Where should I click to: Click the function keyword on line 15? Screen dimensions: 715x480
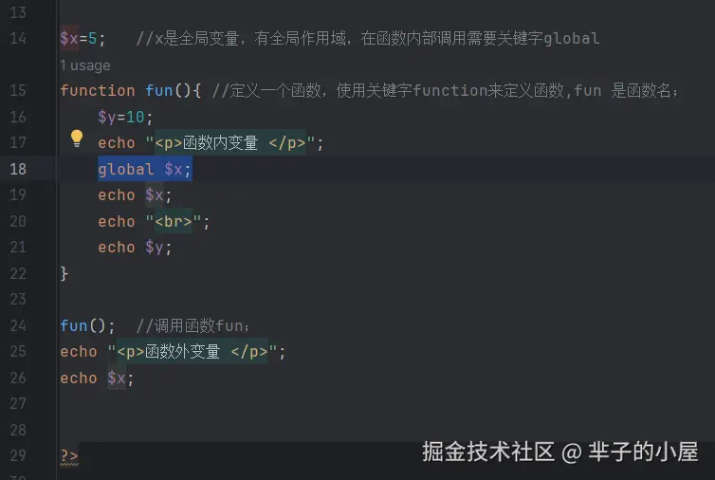point(98,90)
